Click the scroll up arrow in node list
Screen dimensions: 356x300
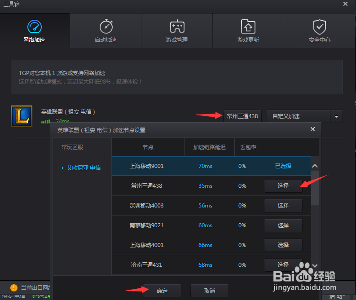tap(315, 166)
